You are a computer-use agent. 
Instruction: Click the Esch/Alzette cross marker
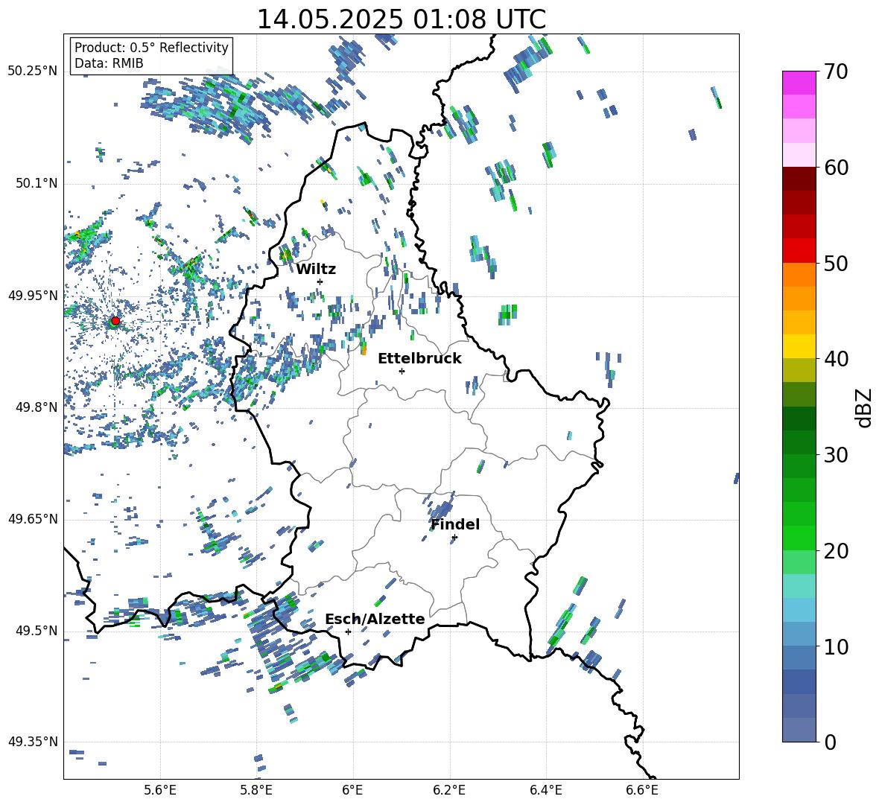(348, 631)
